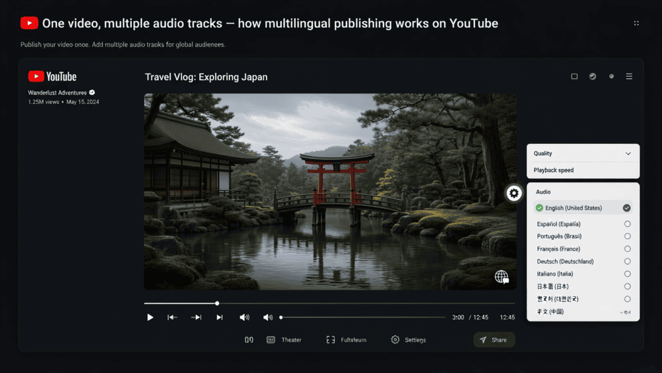Click the May 15, 2024 upload date
Viewport: 662px width, 373px height.
(83, 101)
